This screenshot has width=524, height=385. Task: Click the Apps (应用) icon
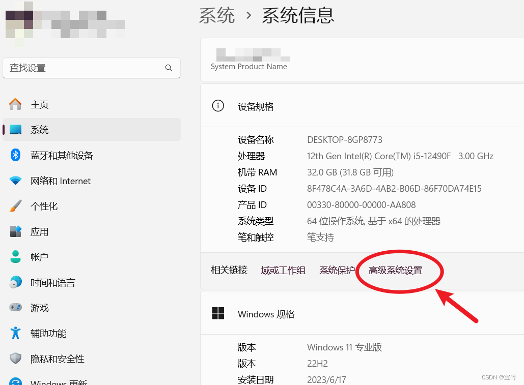(15, 231)
